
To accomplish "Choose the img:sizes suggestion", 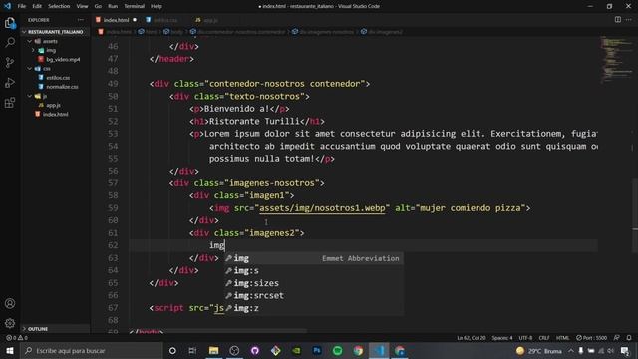I will point(314,283).
